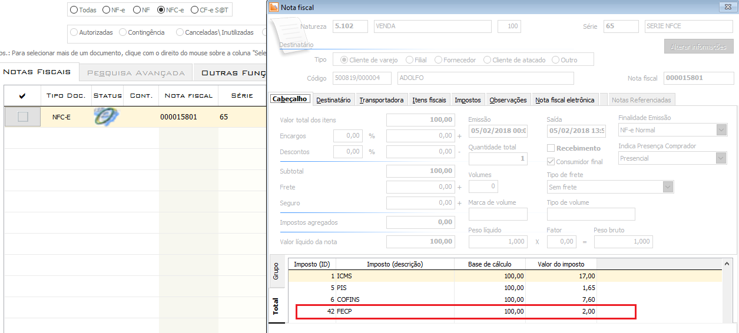Click the ADOLFO recipient name field
The height and width of the screenshot is (333, 739).
click(486, 78)
